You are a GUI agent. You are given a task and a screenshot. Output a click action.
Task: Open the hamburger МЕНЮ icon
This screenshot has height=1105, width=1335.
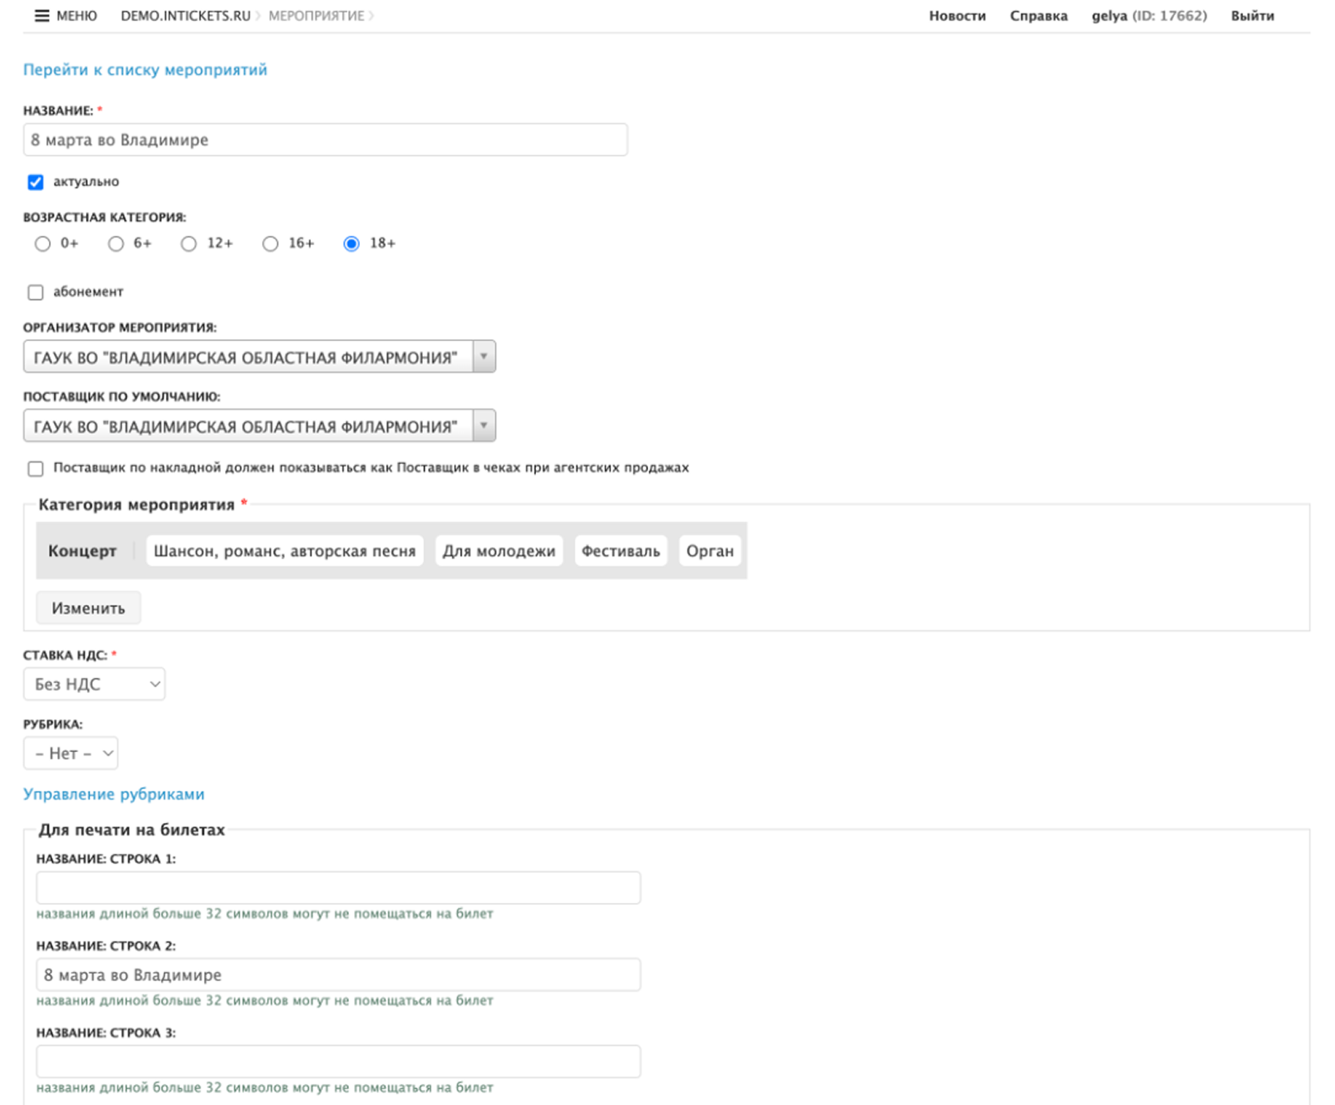42,16
